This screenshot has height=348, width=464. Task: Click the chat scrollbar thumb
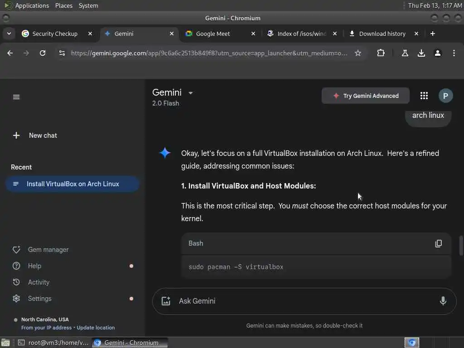pyautogui.click(x=461, y=245)
